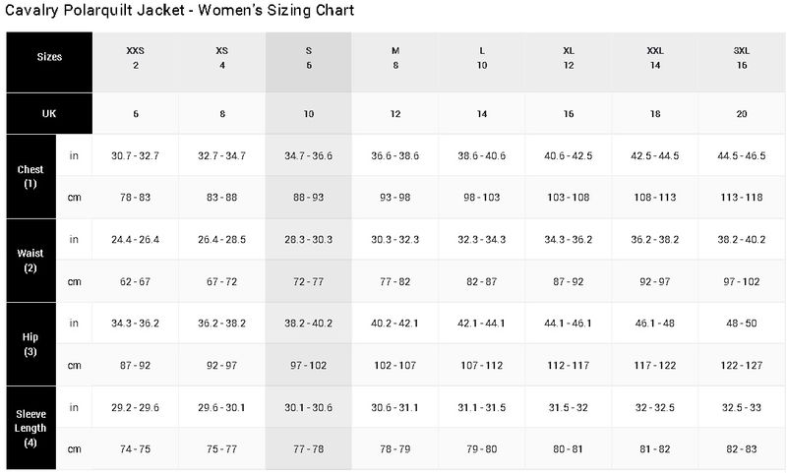
Task: Click chest inches value 30.7 - 32.7
Action: click(x=136, y=155)
